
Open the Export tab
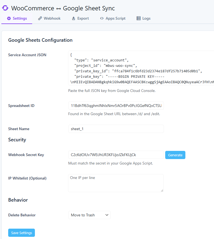[83, 19]
